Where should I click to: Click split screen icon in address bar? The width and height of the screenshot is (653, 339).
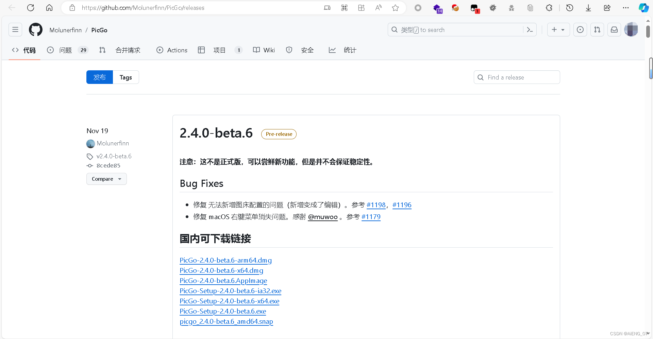tap(327, 8)
